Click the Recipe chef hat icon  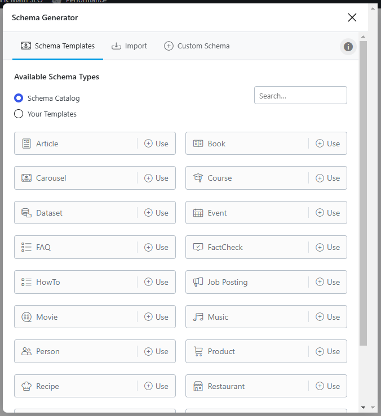pos(26,386)
